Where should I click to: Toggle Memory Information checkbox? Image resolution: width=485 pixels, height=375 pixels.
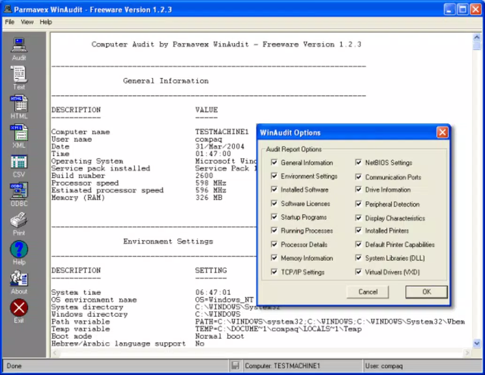pyautogui.click(x=274, y=258)
